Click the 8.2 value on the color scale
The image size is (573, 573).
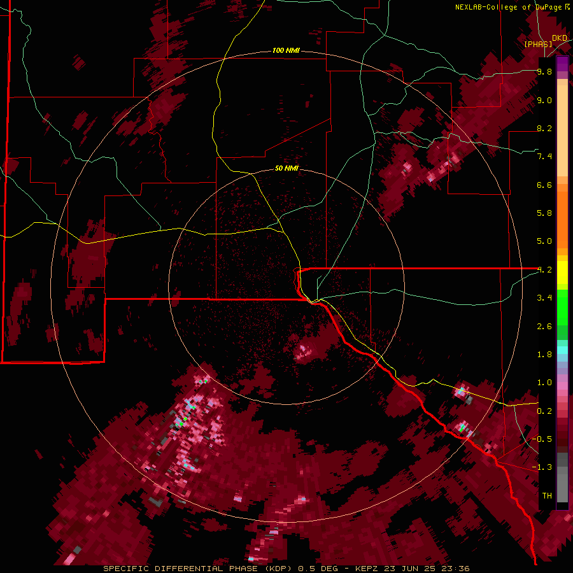click(544, 128)
